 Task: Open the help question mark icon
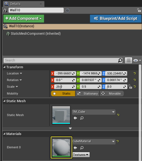[68, 10]
